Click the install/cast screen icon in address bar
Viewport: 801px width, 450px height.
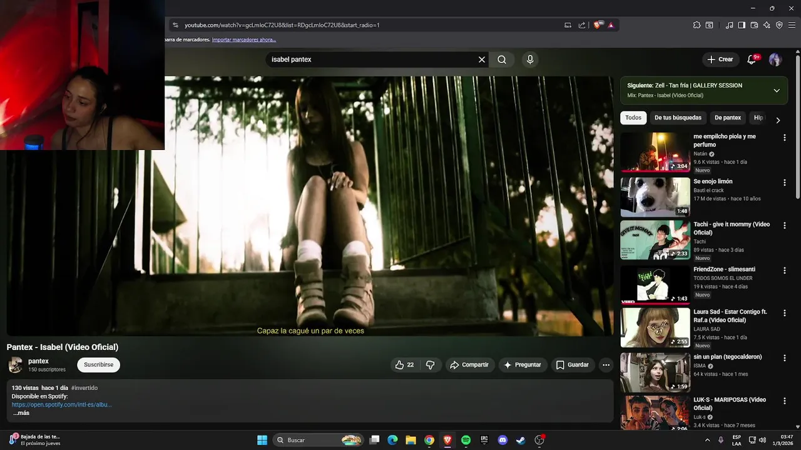[x=568, y=25]
